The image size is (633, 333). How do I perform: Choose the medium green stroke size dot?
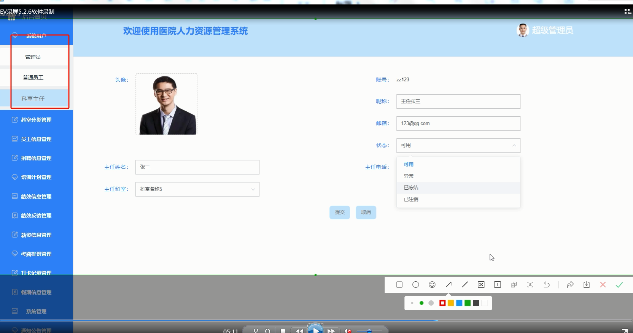point(421,303)
